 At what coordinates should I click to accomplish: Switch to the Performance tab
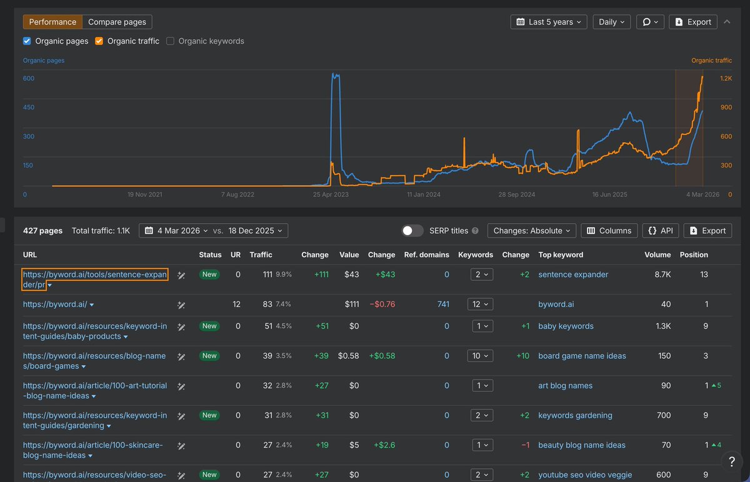click(x=52, y=22)
